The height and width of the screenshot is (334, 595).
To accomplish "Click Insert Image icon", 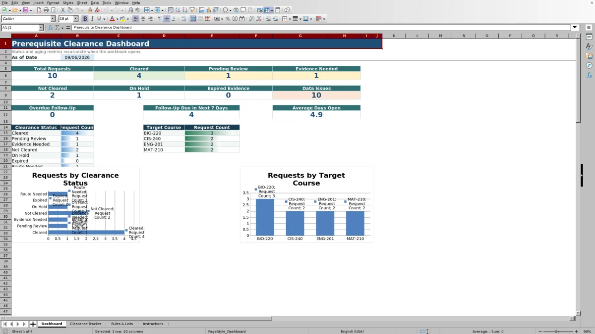I will [x=201, y=10].
